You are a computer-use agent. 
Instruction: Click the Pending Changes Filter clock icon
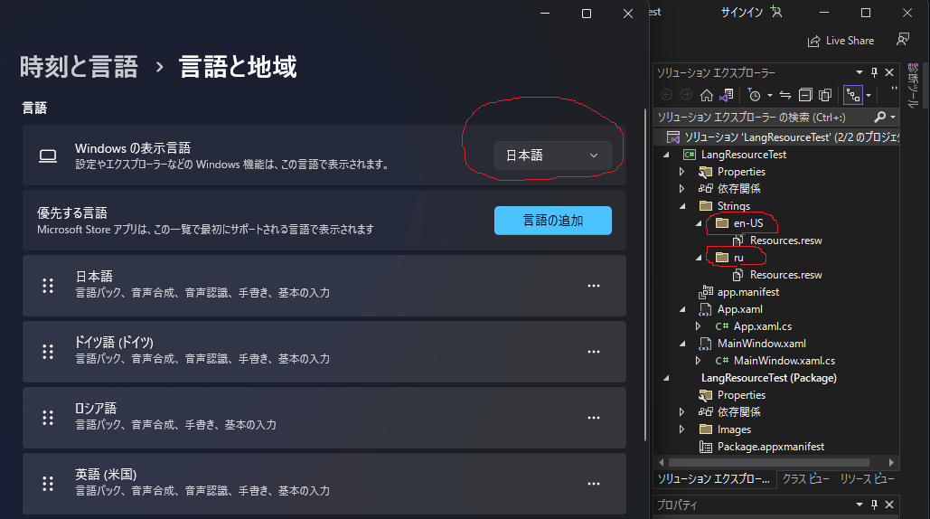[754, 95]
